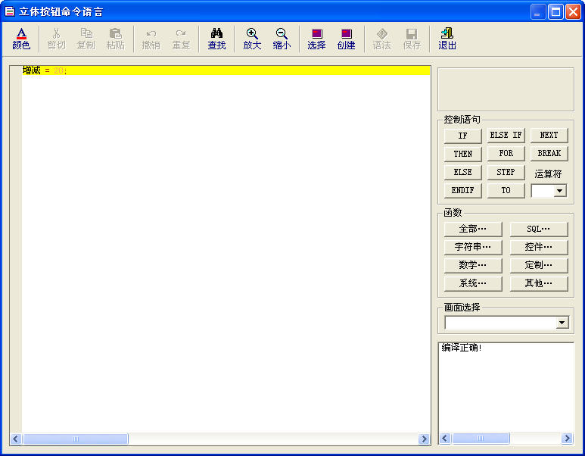The width and height of the screenshot is (585, 456).
Task: Click editor horizontal scrollbar left arrow
Action: tap(16, 439)
